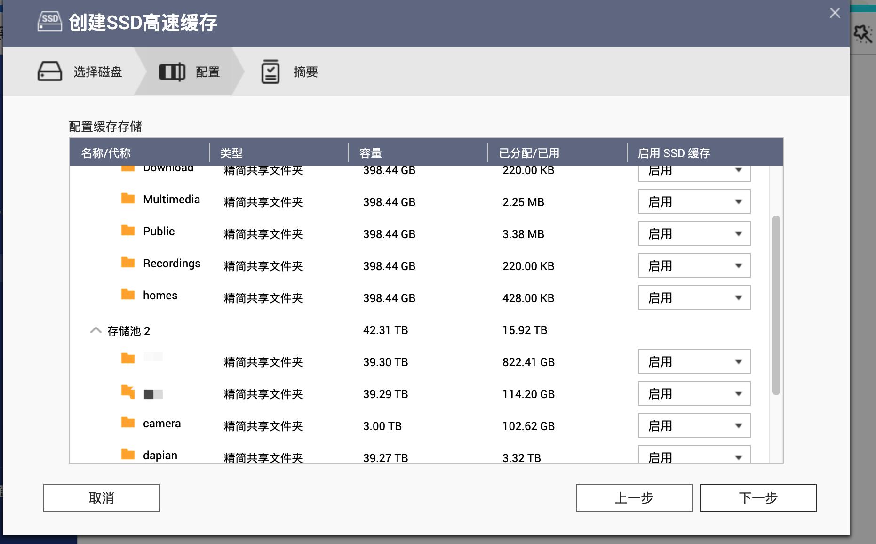This screenshot has height=544, width=876.
Task: Go back to the 选择磁盘 step
Action: (97, 72)
